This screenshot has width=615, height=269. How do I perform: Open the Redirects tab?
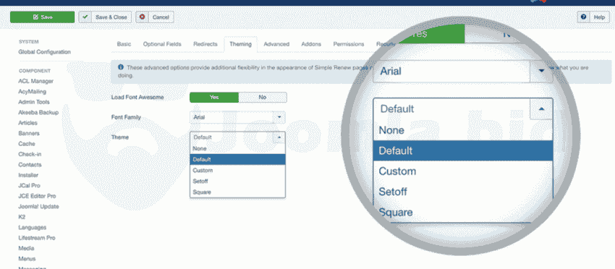205,44
